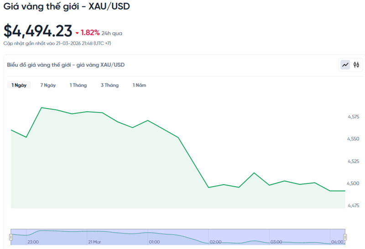The width and height of the screenshot is (365, 249).
Task: Select the 7 Ngày time range
Action: pyautogui.click(x=48, y=85)
